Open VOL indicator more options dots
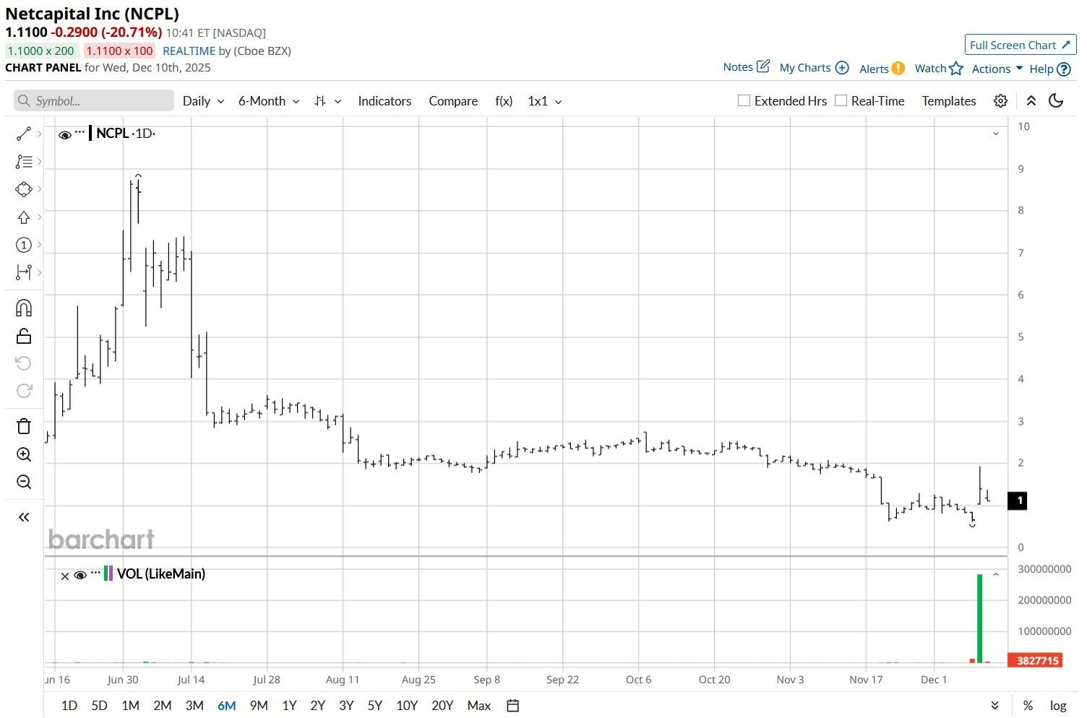This screenshot has height=718, width=1087. coord(95,572)
